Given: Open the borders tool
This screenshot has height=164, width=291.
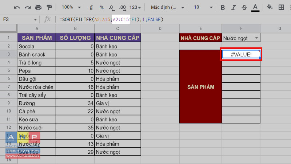Looking at the screenshot, I should pos(281,7).
